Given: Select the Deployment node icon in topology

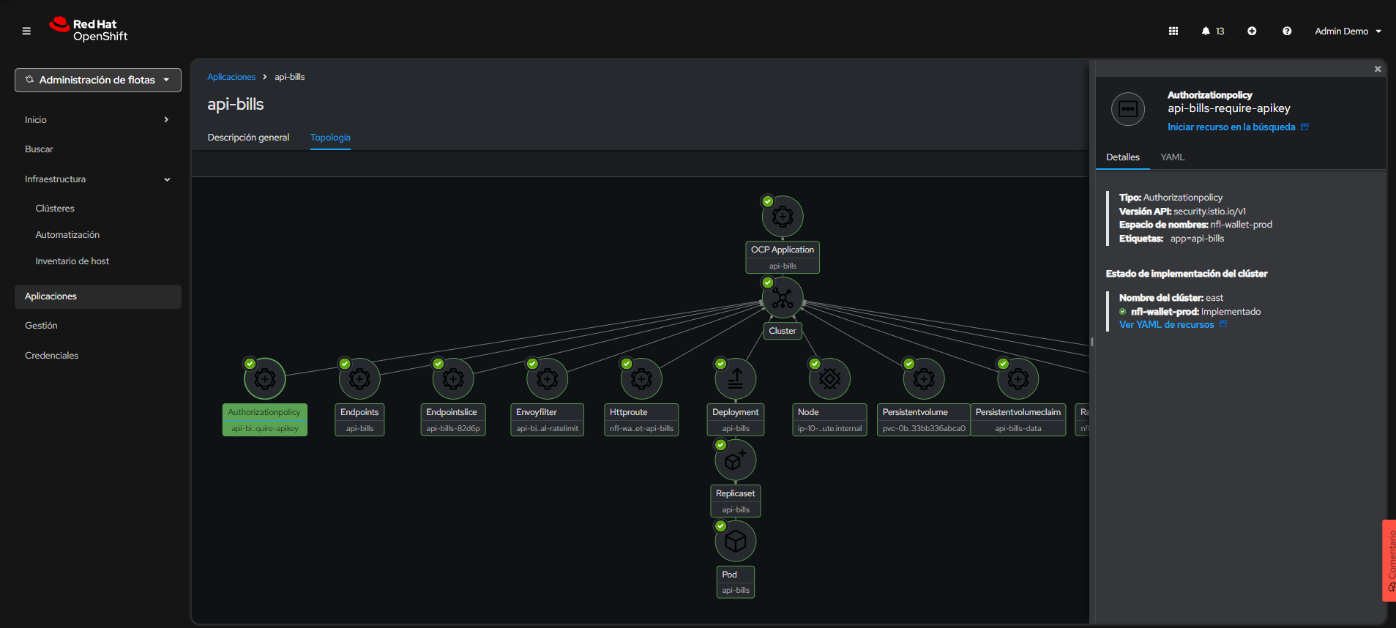Looking at the screenshot, I should pyautogui.click(x=736, y=379).
